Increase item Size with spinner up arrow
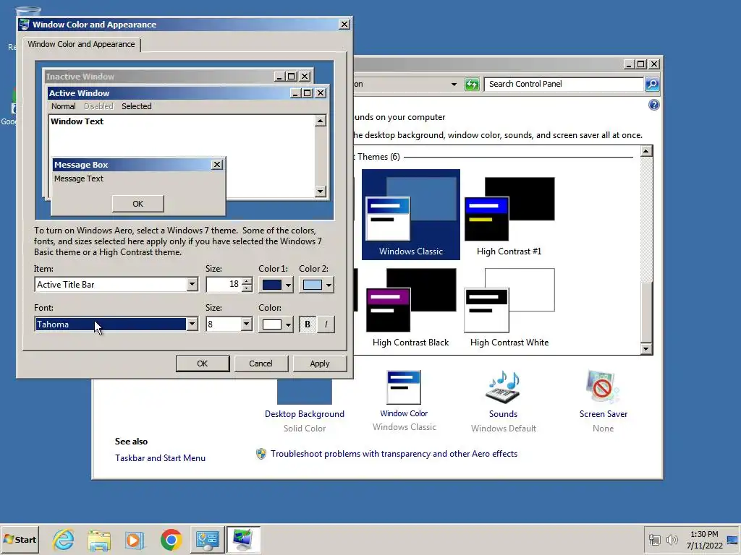The image size is (741, 555). pyautogui.click(x=247, y=281)
